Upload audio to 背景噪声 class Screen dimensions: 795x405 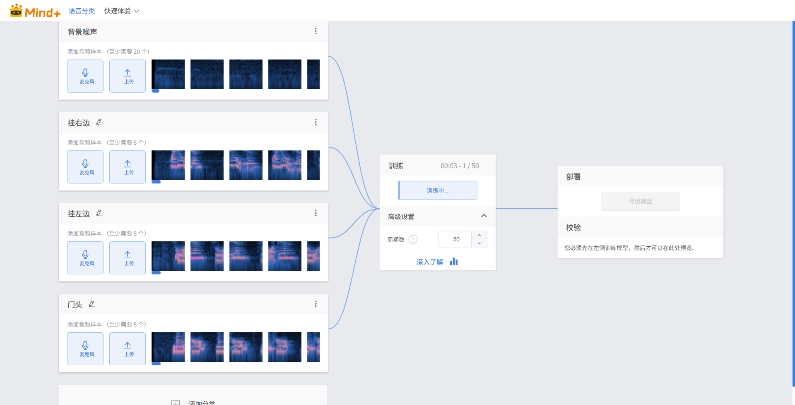coord(128,76)
